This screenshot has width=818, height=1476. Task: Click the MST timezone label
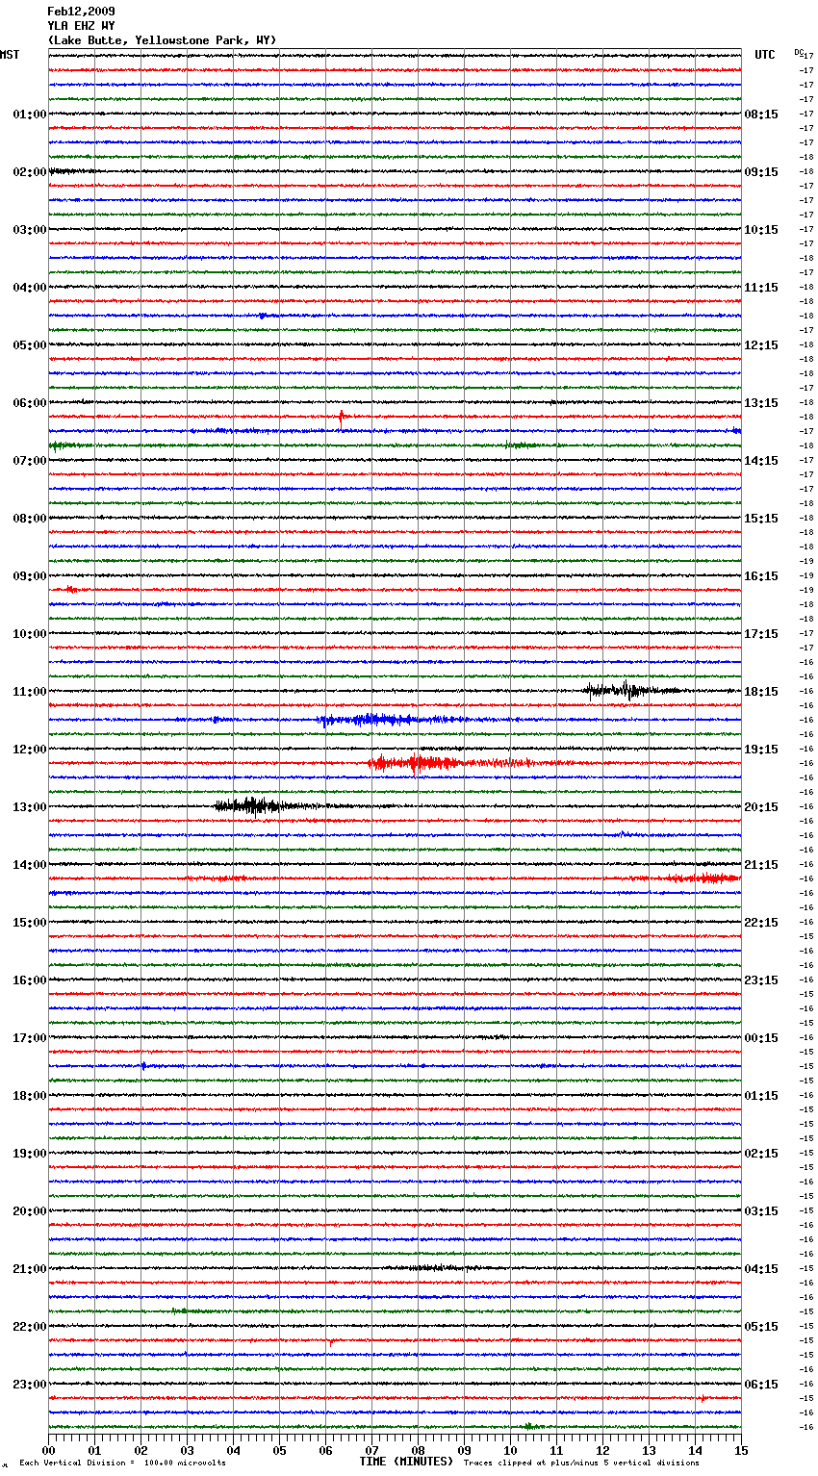(x=10, y=55)
